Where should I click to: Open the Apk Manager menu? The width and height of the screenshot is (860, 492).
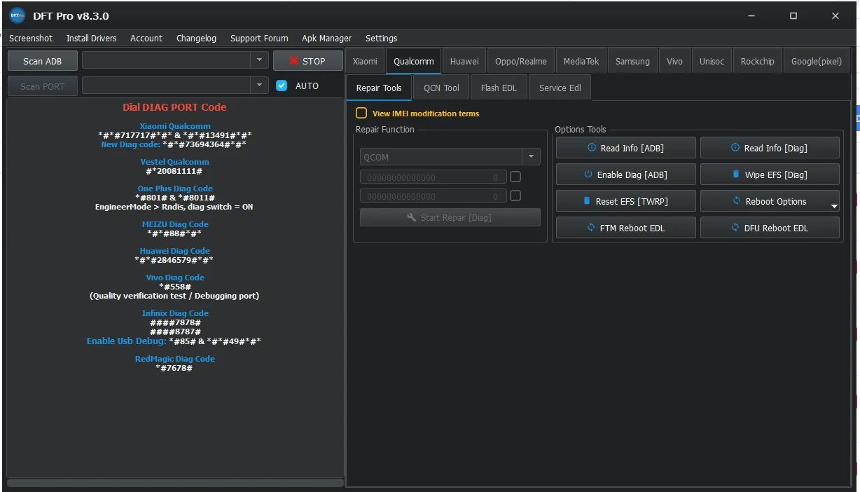pos(326,38)
